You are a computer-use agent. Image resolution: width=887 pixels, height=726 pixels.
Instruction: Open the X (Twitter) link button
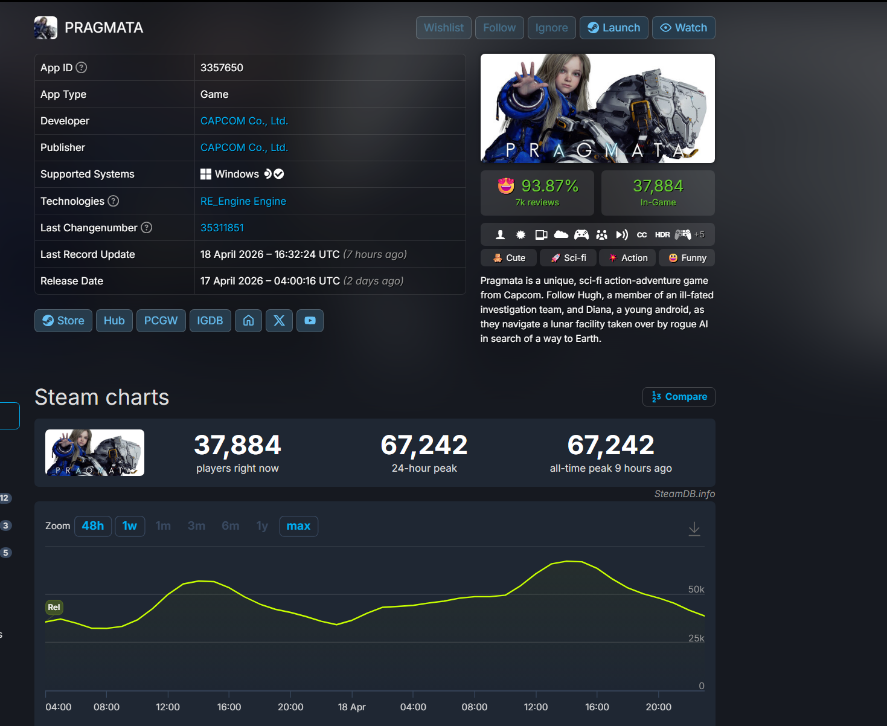point(279,321)
